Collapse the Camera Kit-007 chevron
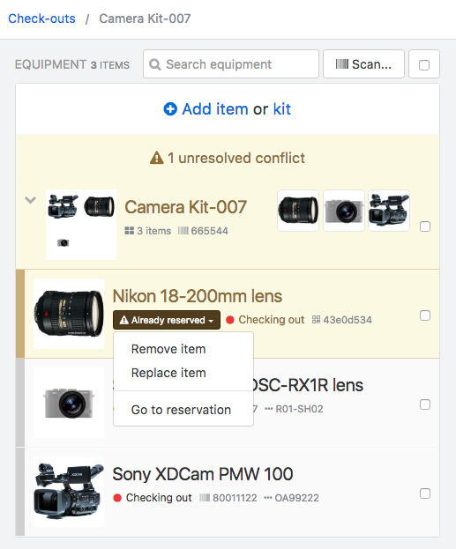This screenshot has height=549, width=456. tap(31, 200)
